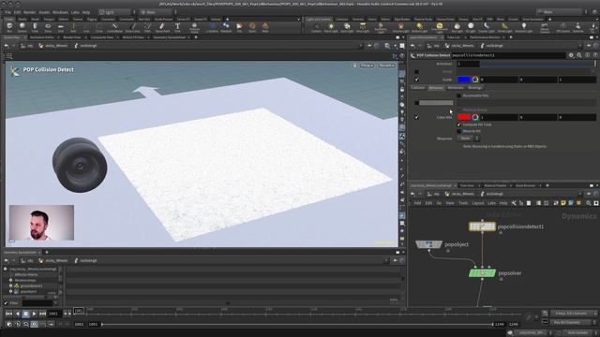Switch to the Geometry Spreadsheet pane tab

click(169, 37)
